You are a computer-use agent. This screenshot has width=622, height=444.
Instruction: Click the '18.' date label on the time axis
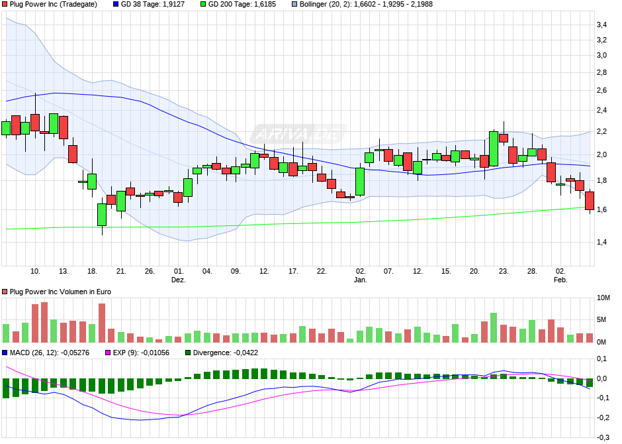[x=92, y=271]
